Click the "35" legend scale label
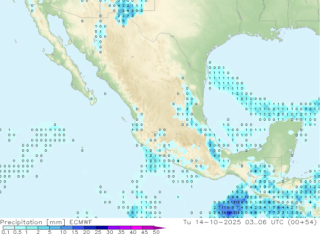Viewport: 320px width, 234px height. coord(121,232)
